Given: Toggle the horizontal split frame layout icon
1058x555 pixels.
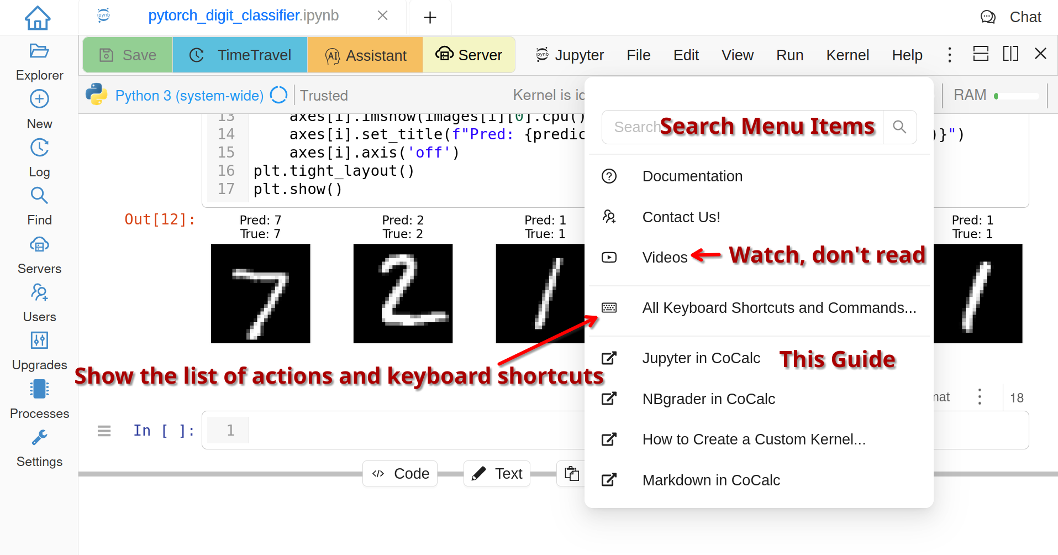Looking at the screenshot, I should [x=981, y=54].
